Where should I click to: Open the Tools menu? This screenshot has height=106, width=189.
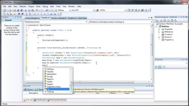click(x=58, y=6)
